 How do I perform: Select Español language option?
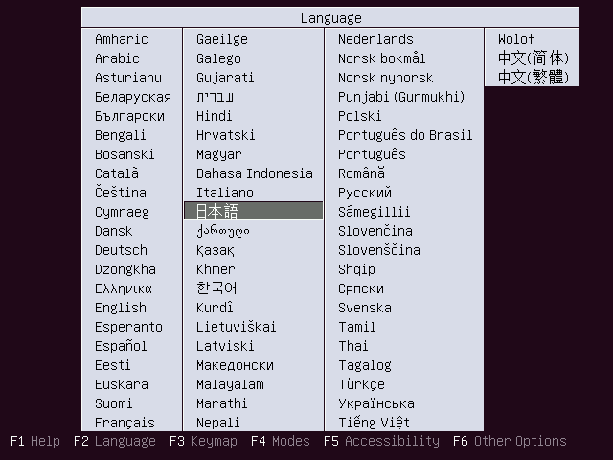pos(122,346)
